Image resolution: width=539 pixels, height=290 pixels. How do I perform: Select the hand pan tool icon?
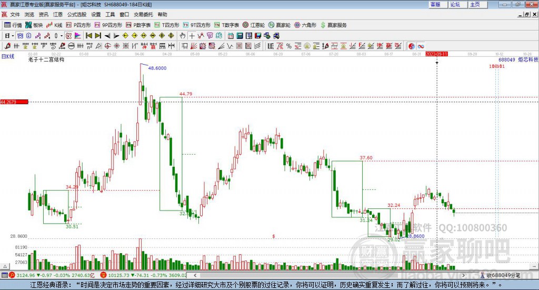pos(183,36)
